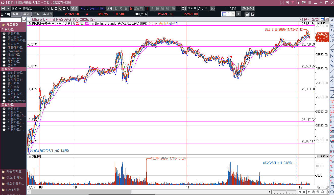Image resolution: width=334 pixels, height=195 pixels.
Task: Select 삼선전환도 radio option
Action: point(4,73)
